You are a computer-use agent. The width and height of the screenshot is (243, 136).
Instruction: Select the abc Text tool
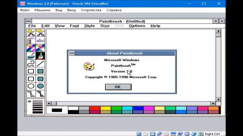(x=40, y=40)
